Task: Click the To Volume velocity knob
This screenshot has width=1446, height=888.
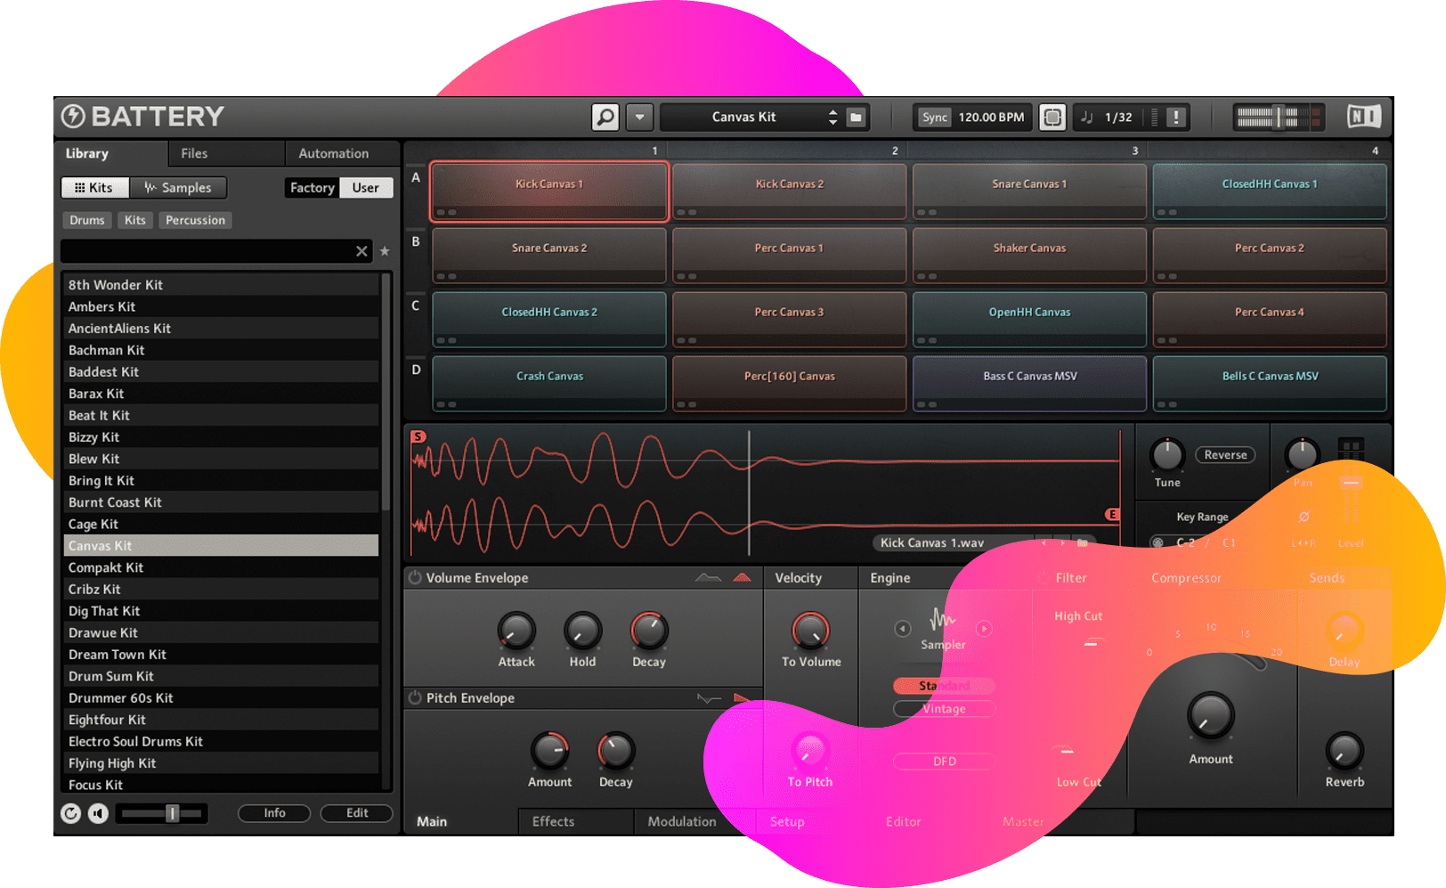Action: tap(811, 631)
